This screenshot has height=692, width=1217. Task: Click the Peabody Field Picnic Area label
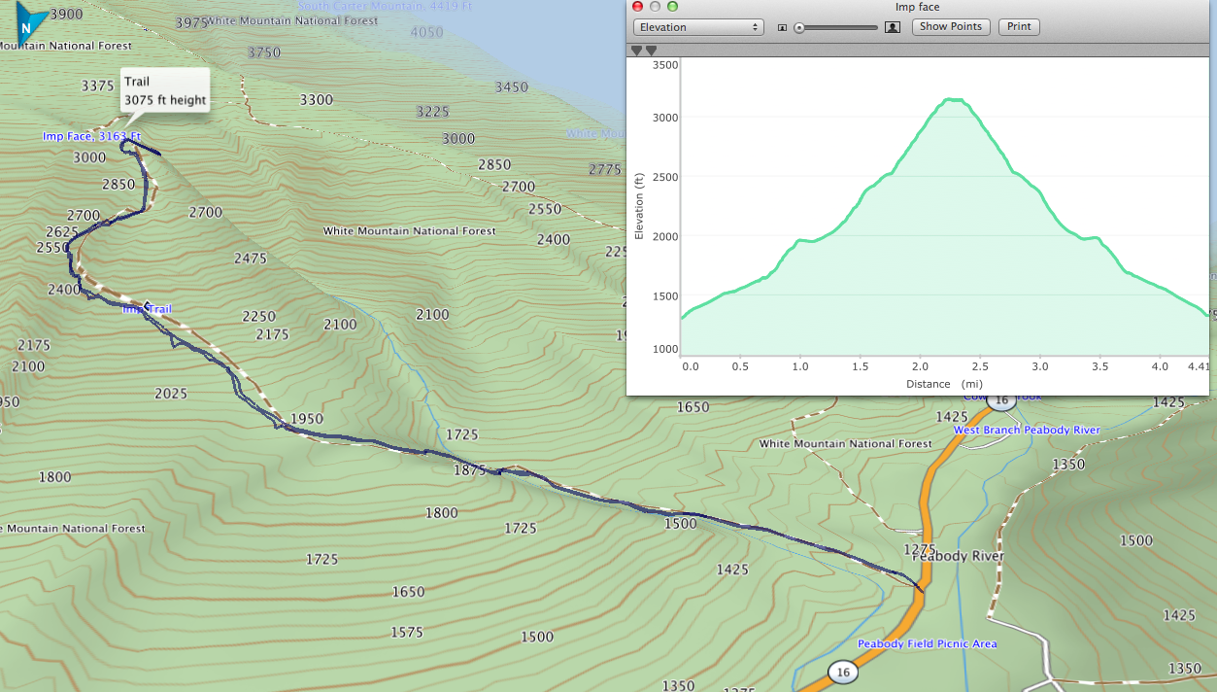pyautogui.click(x=927, y=643)
